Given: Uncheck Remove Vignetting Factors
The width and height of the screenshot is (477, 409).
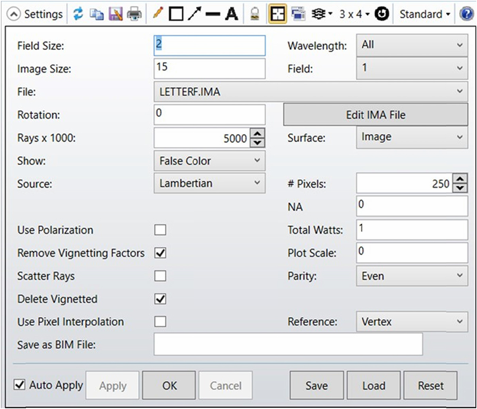Looking at the screenshot, I should pyautogui.click(x=160, y=253).
